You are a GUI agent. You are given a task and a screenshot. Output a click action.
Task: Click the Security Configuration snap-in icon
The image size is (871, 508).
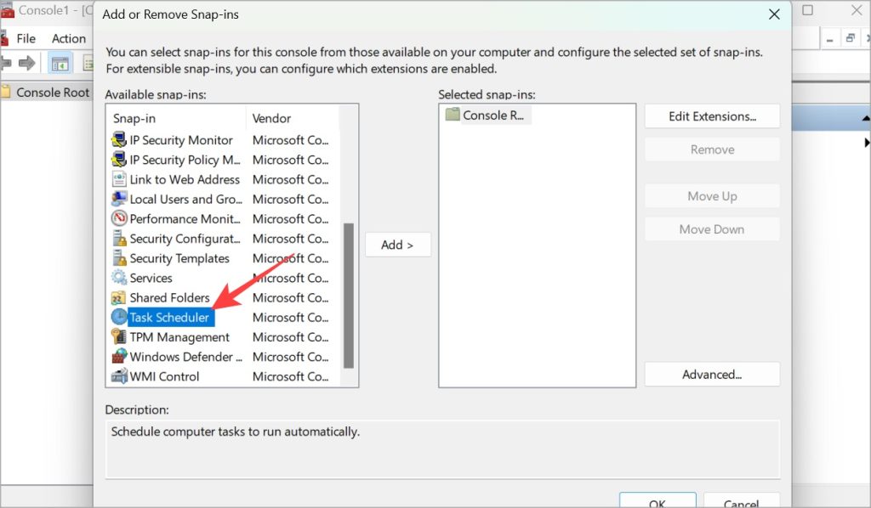[119, 239]
